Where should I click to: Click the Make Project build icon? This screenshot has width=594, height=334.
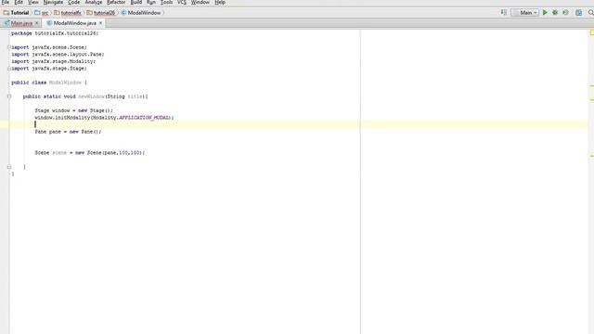(x=503, y=12)
